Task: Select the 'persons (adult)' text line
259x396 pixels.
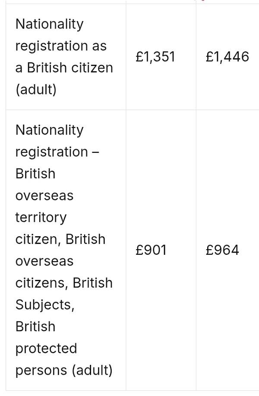Action: [64, 371]
